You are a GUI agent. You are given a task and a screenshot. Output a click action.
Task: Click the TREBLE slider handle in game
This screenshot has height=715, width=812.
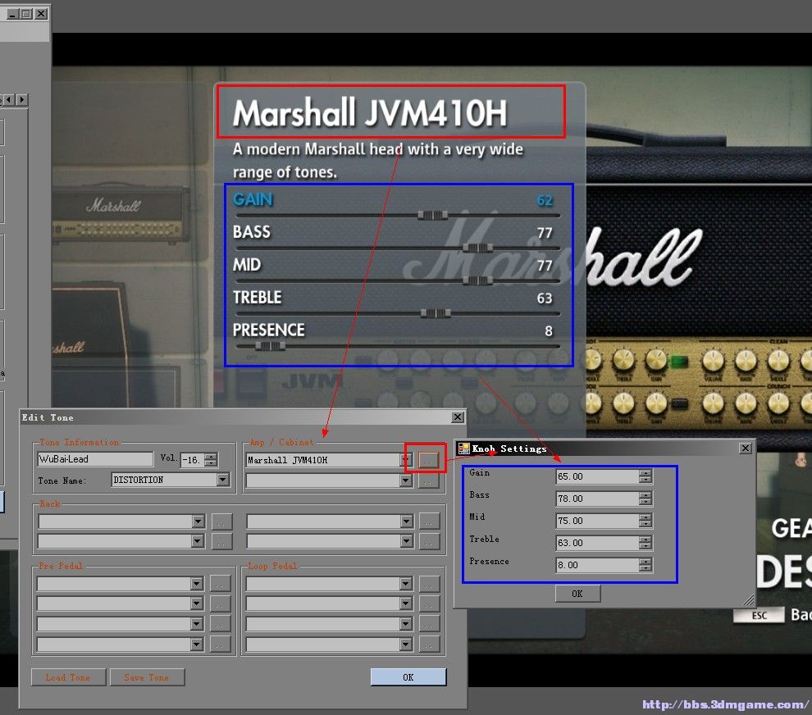436,313
